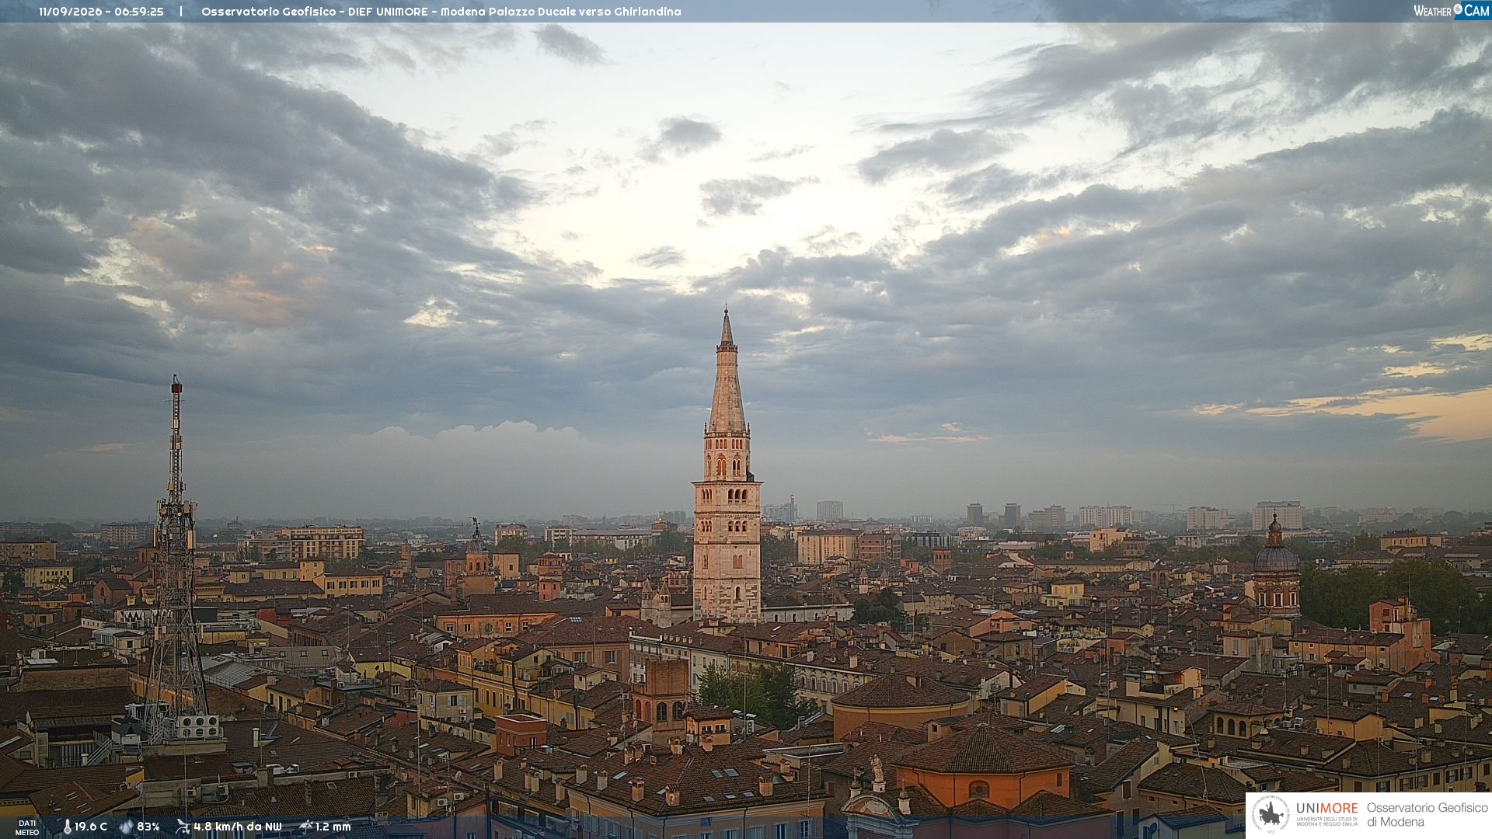The width and height of the screenshot is (1492, 839).
Task: Click the 4.8 km/h da NW wind reading
Action: (238, 827)
